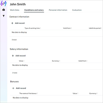Click plus icon under Salary information
The height and width of the screenshot is (103, 103).
13,56
